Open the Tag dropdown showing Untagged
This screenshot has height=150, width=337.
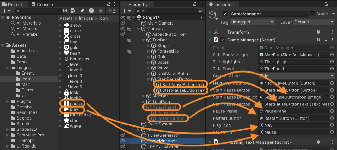252,22
